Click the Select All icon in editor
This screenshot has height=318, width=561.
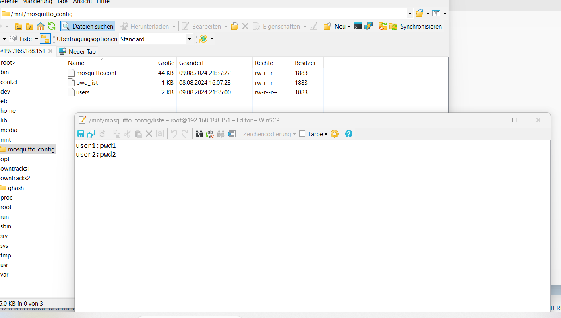pyautogui.click(x=160, y=134)
